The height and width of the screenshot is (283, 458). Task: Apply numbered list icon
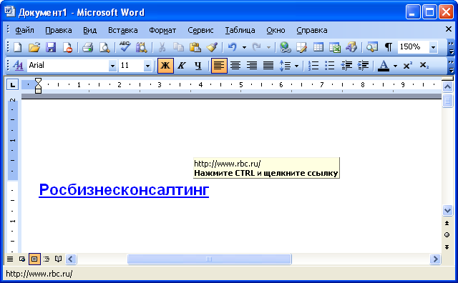pyautogui.click(x=313, y=65)
